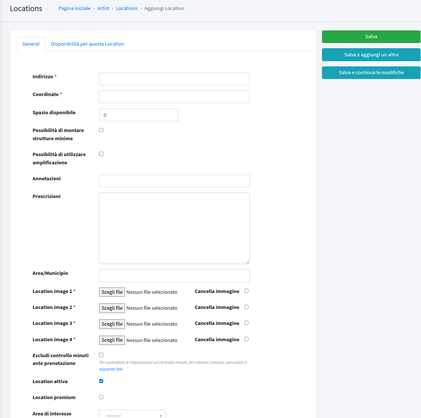The width and height of the screenshot is (421, 418).
Task: Open the Artist breadcrumb link
Action: tap(103, 8)
